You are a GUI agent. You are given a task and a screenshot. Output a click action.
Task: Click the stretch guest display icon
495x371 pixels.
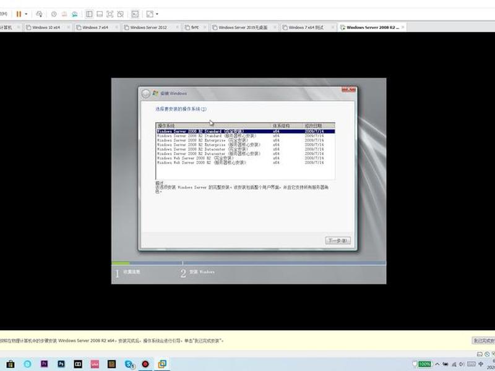tap(150, 14)
